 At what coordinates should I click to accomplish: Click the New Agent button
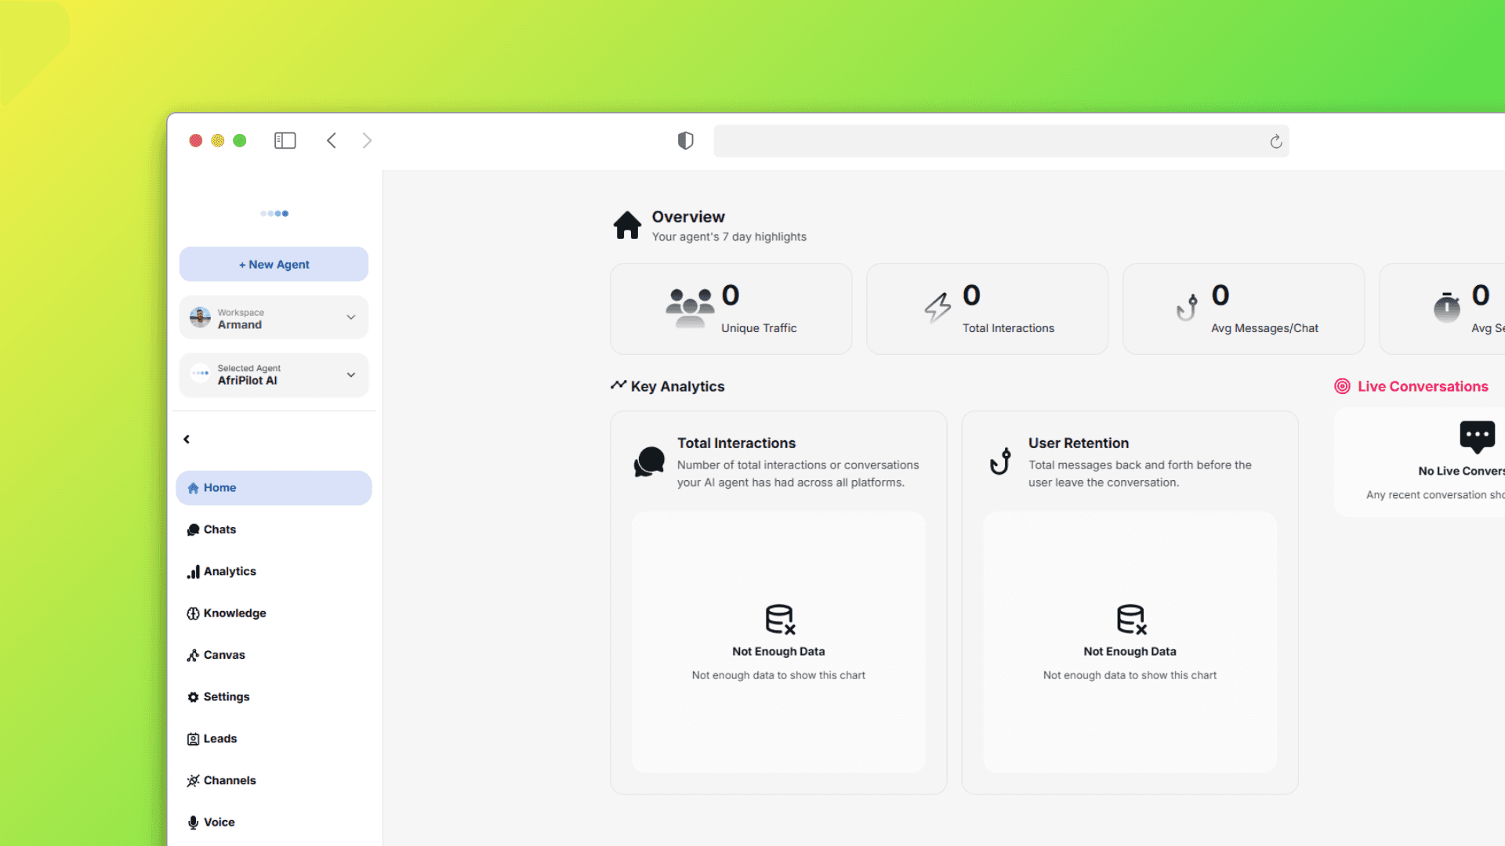(274, 265)
